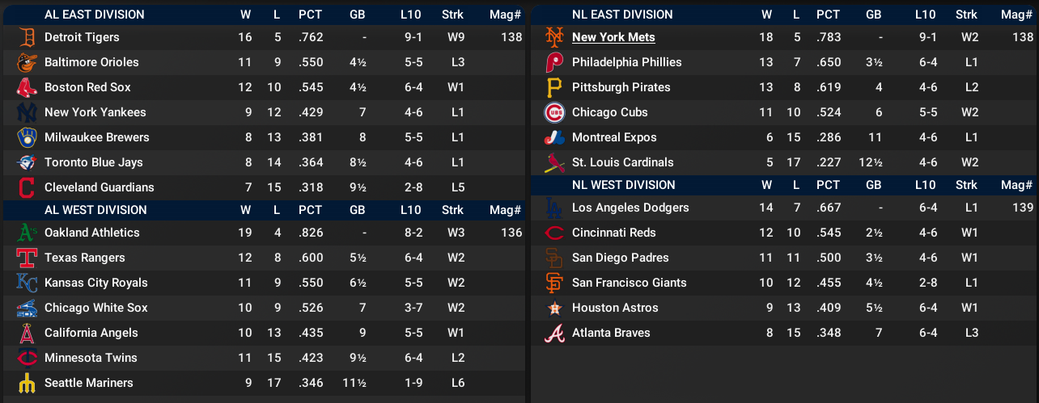Image resolution: width=1039 pixels, height=403 pixels.
Task: Click the Strk column header in NL East
Action: (966, 15)
